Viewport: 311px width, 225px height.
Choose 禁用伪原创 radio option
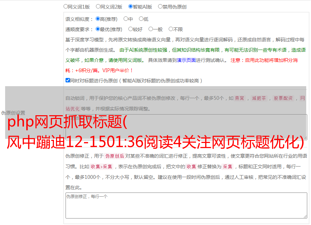[x=160, y=6]
